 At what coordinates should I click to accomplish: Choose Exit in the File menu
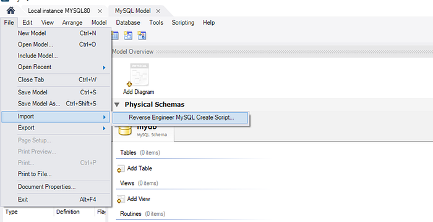tap(56, 199)
